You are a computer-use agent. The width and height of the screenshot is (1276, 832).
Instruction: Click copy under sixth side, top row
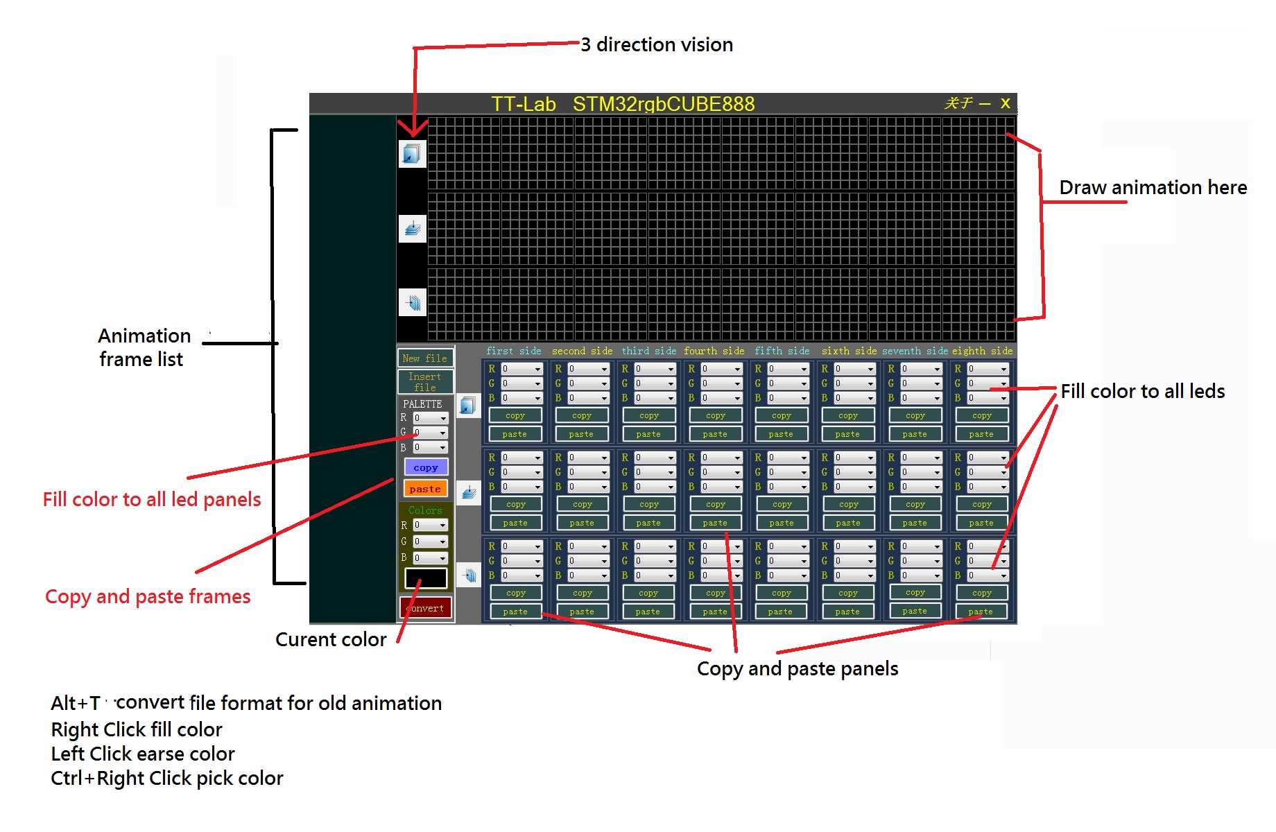pyautogui.click(x=848, y=415)
